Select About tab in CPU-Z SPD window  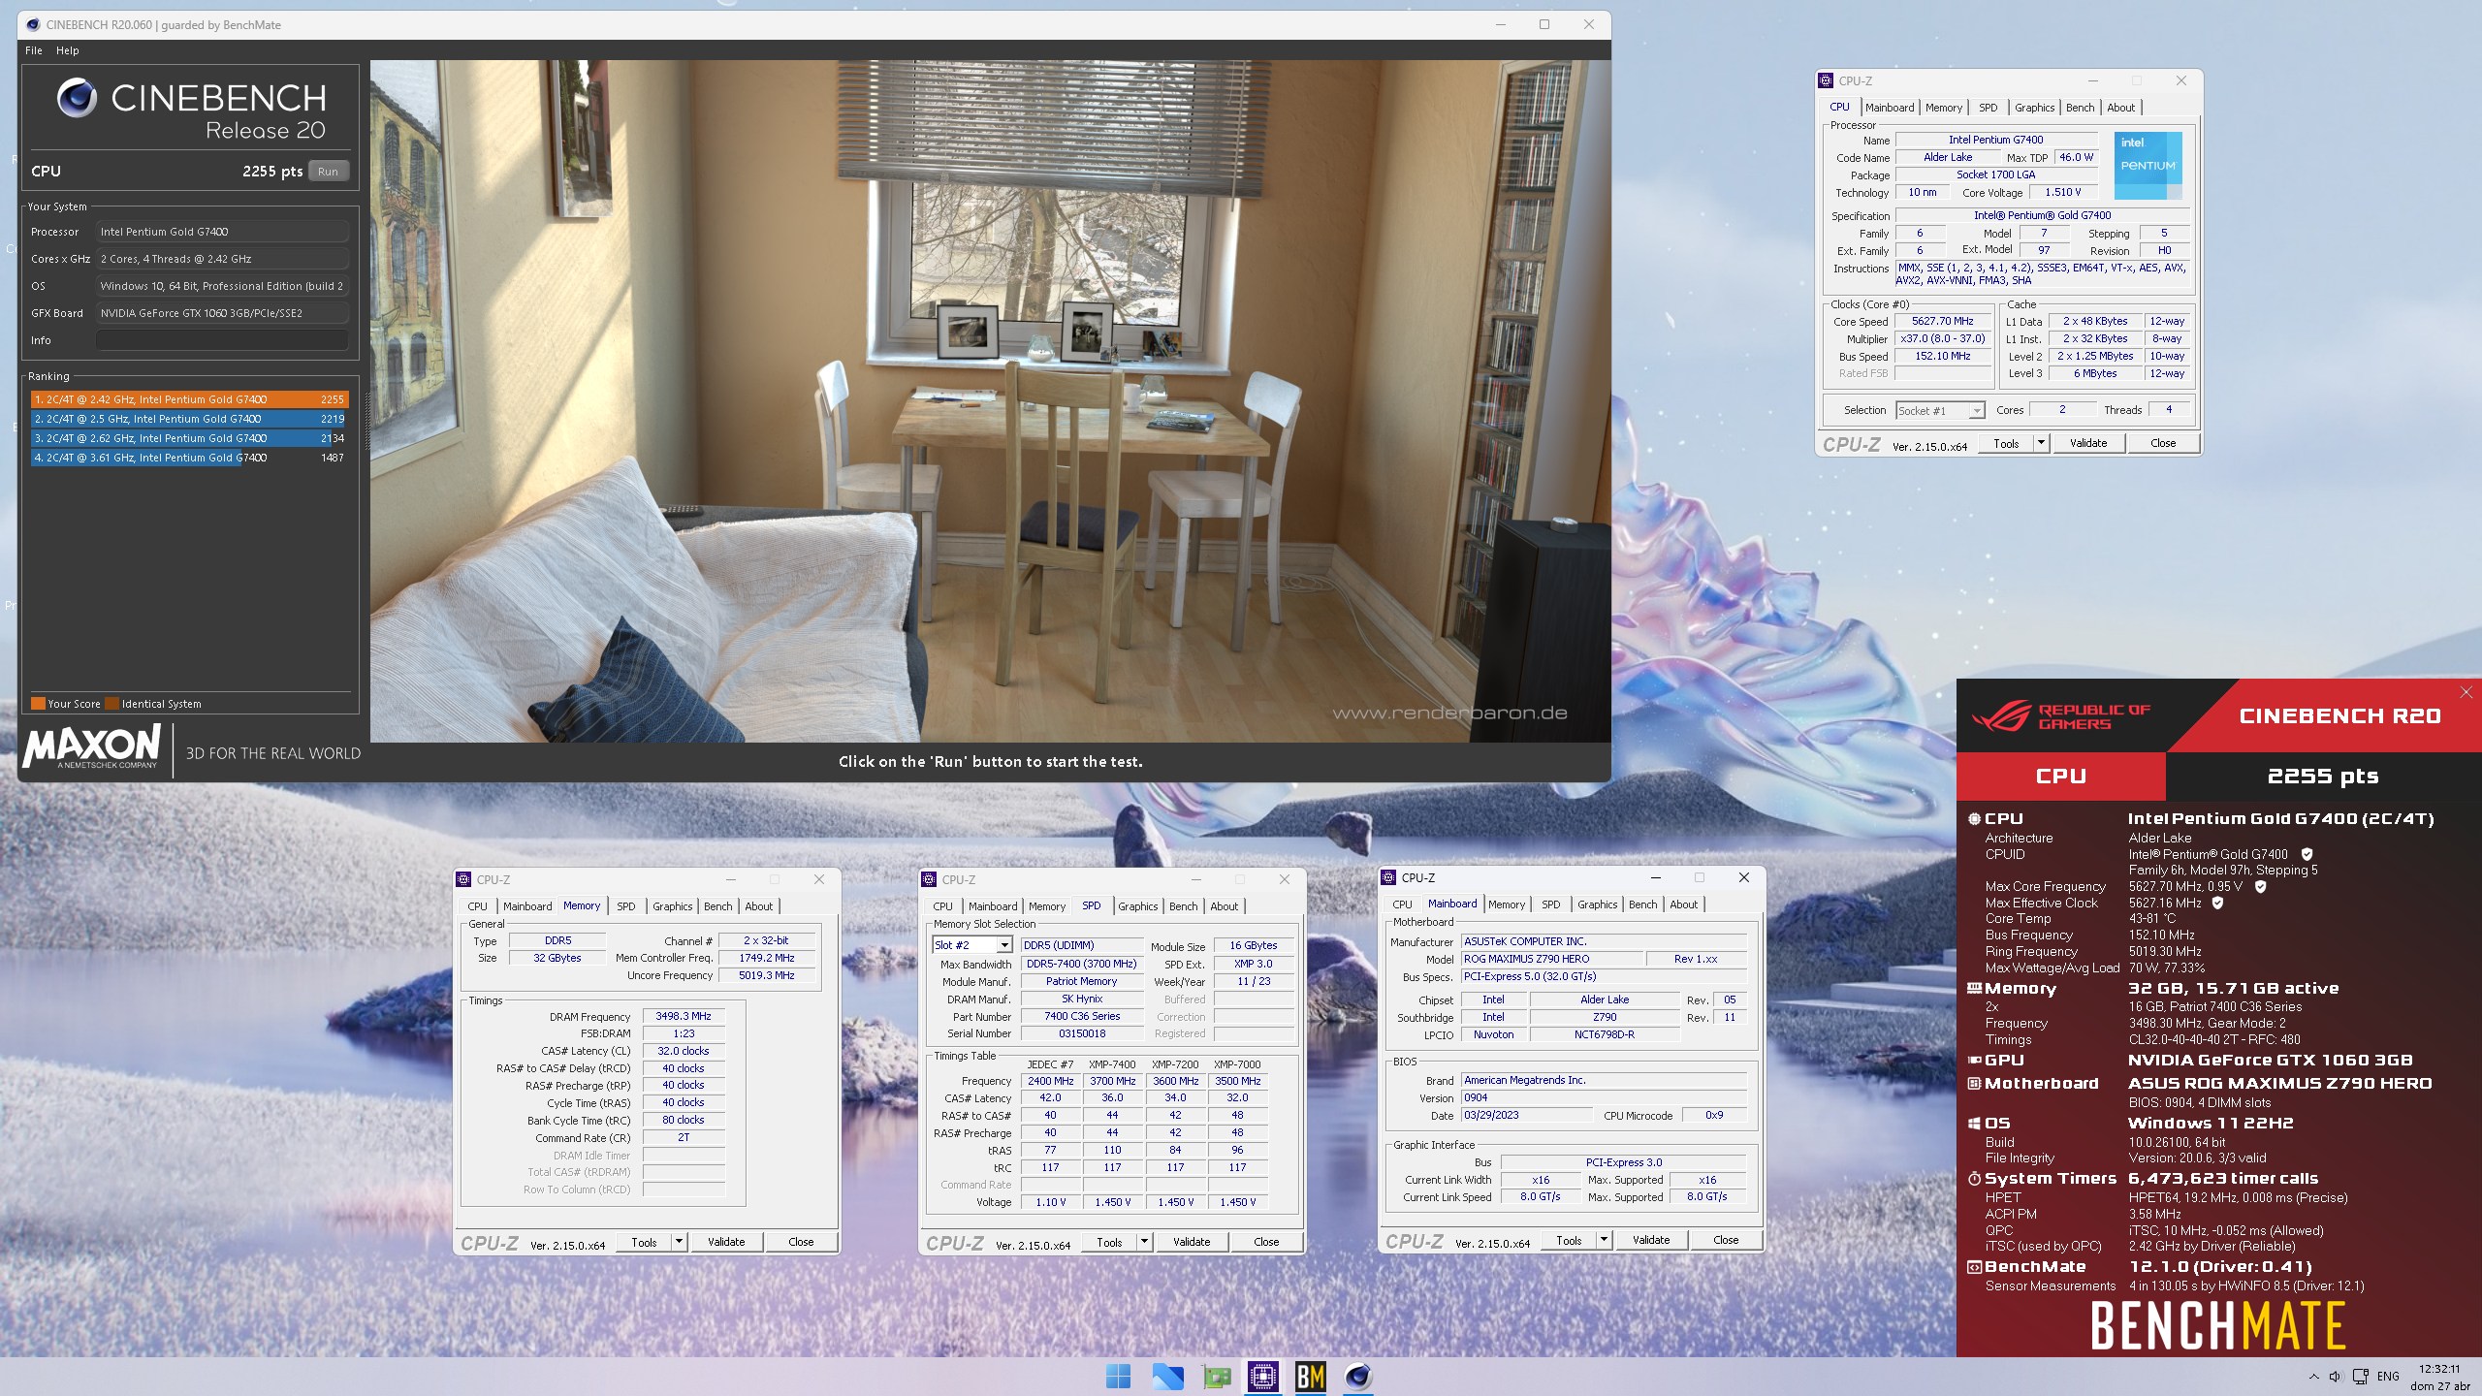[1225, 906]
